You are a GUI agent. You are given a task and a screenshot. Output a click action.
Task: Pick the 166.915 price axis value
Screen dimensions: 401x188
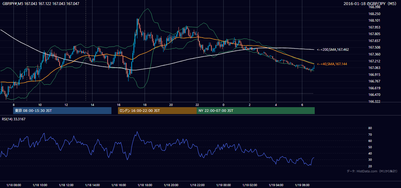(374, 75)
